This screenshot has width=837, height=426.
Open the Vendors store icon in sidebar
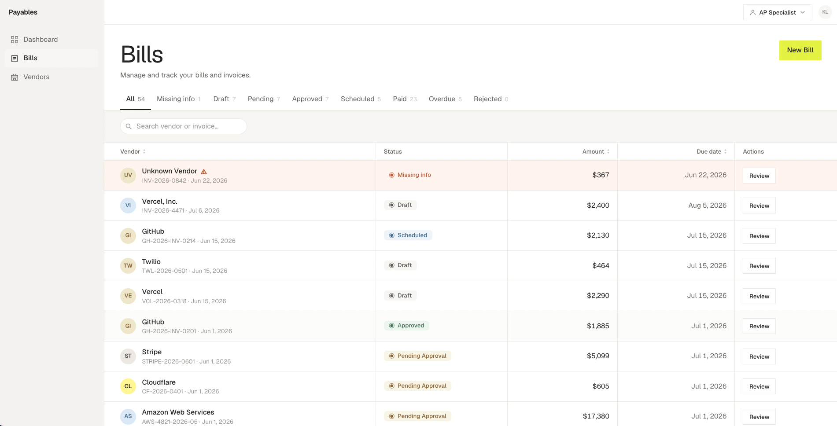pyautogui.click(x=15, y=77)
